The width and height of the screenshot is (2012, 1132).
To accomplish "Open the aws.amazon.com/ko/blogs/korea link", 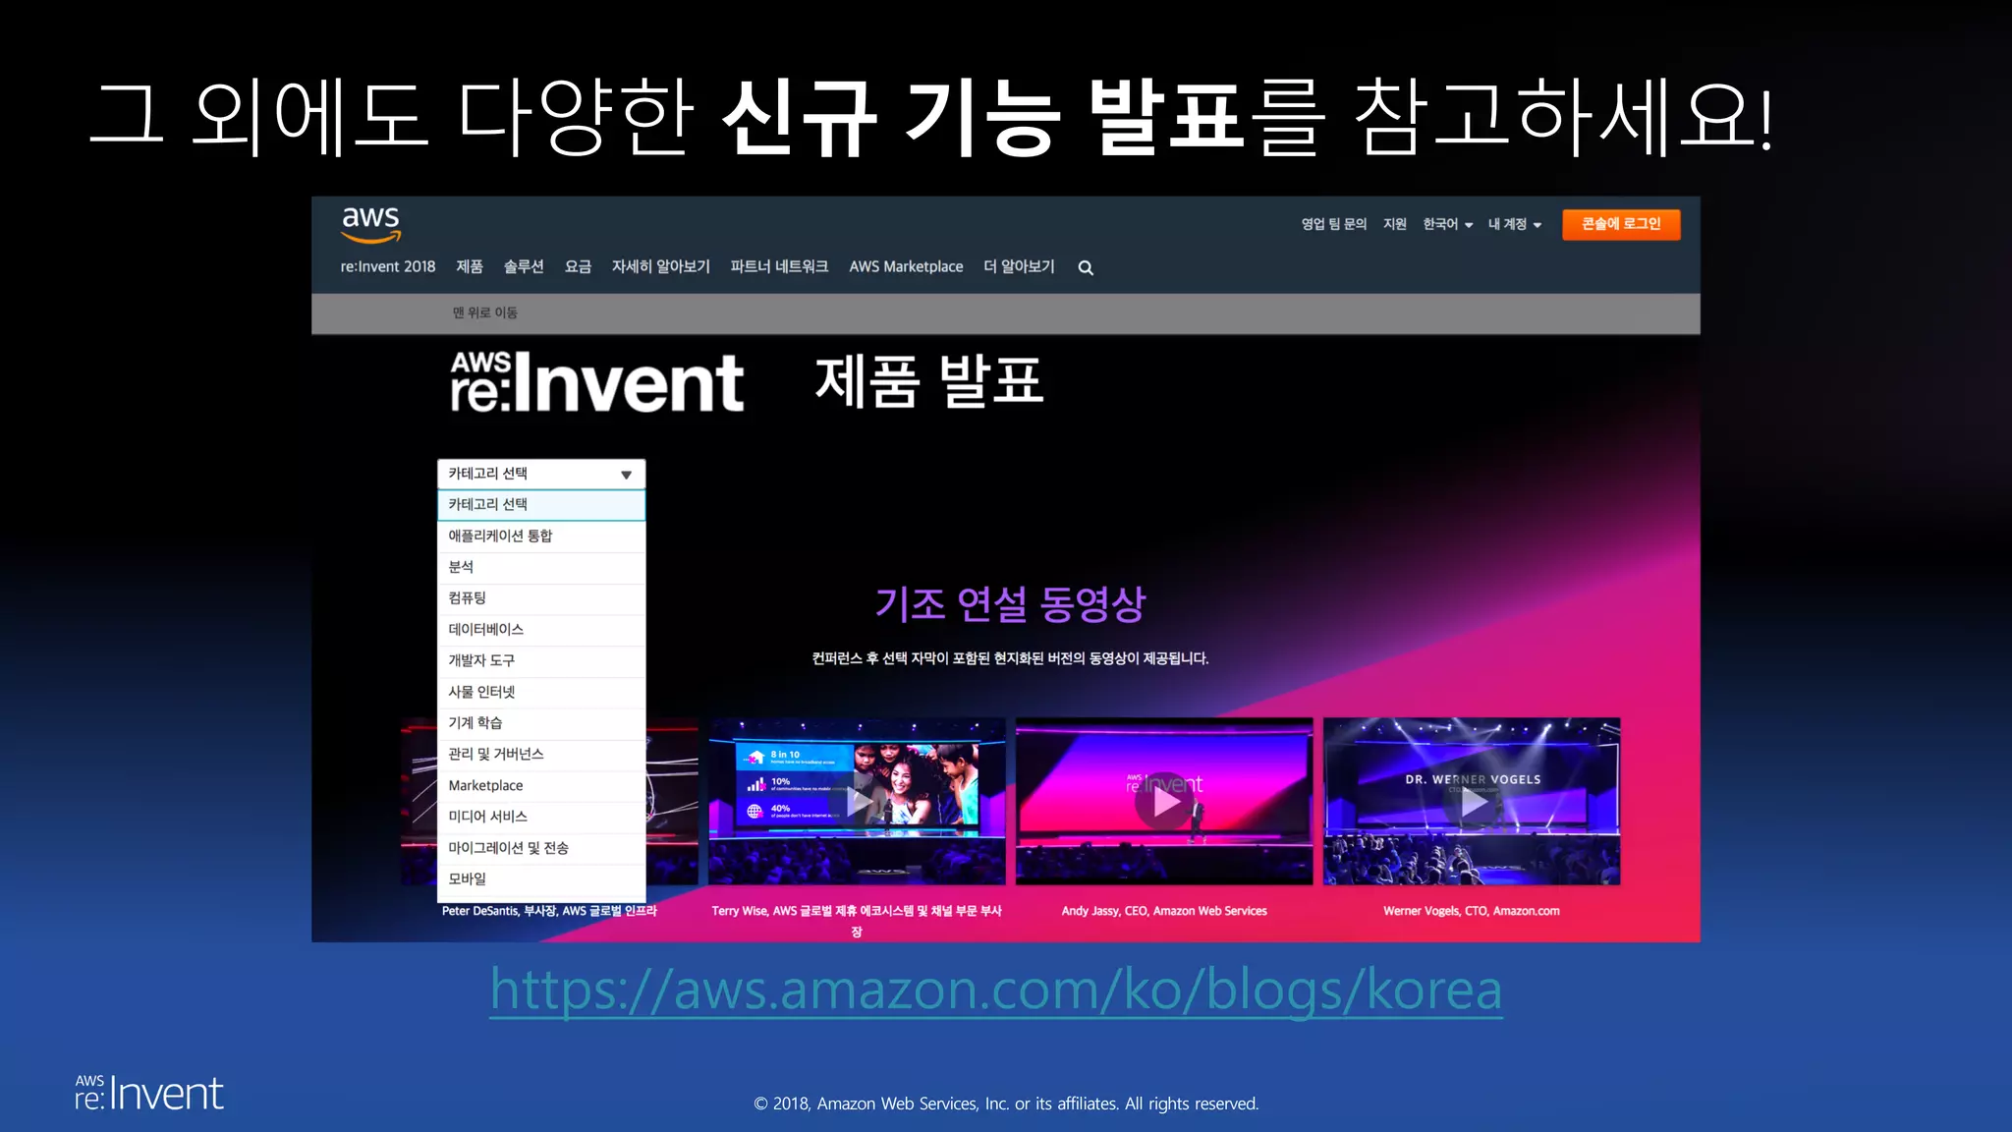I will click(x=996, y=990).
